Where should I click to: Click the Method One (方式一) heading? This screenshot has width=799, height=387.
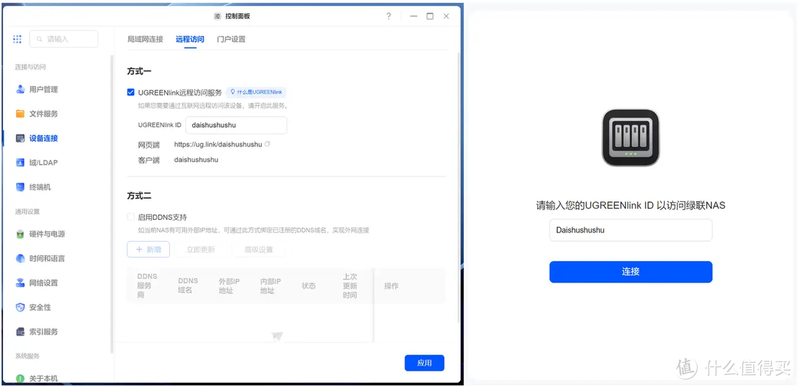[139, 71]
